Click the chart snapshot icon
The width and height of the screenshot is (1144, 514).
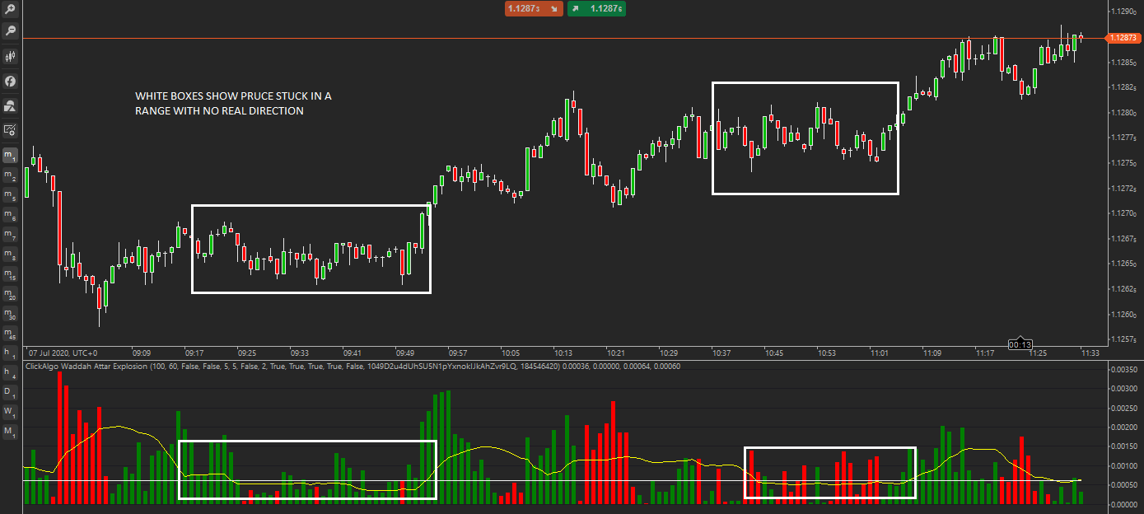10,105
